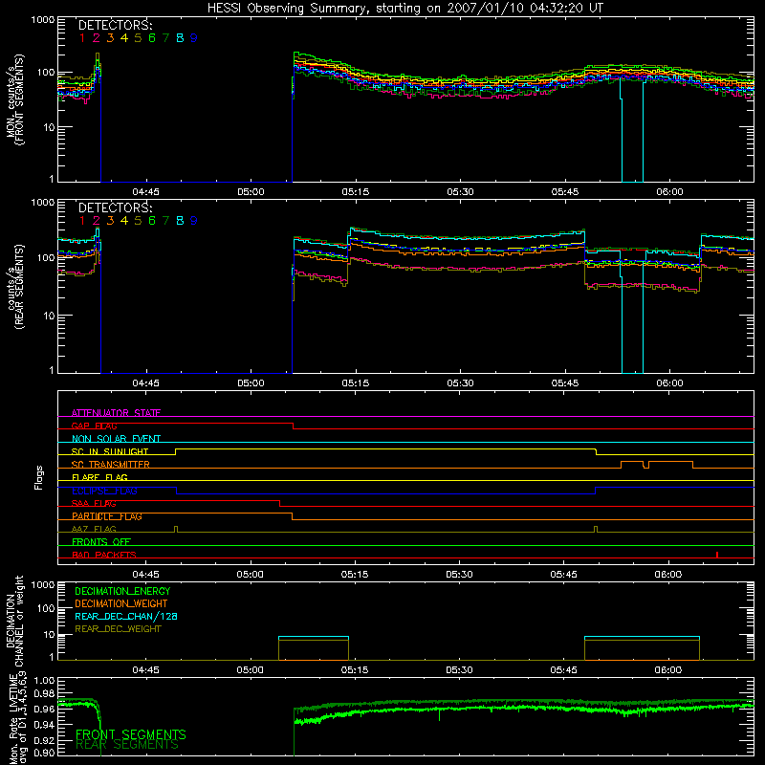
Task: Click 06:00 tick under front segments plot
Action: (x=669, y=192)
